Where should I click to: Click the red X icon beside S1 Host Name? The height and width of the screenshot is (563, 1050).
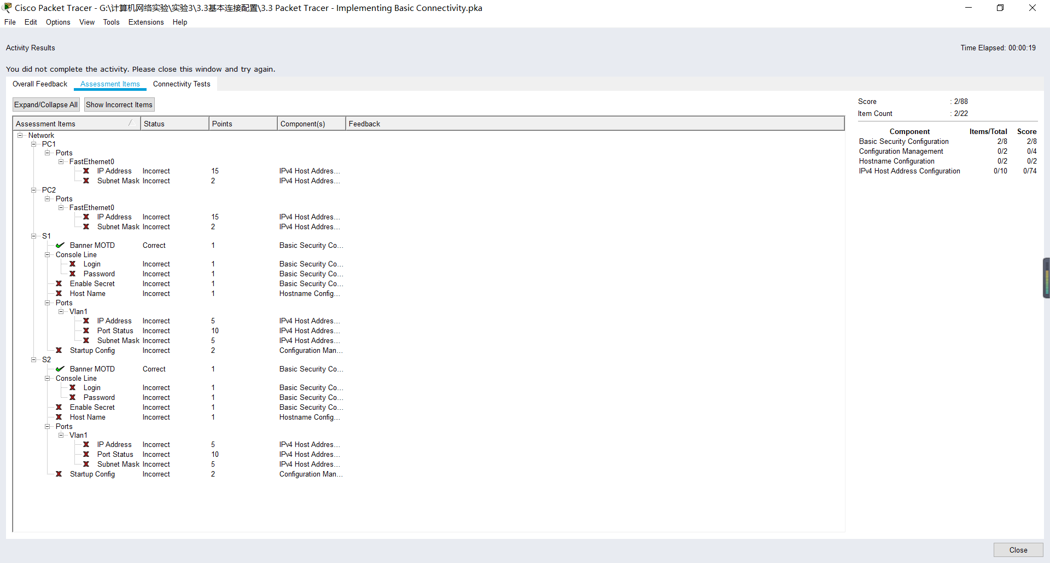59,294
